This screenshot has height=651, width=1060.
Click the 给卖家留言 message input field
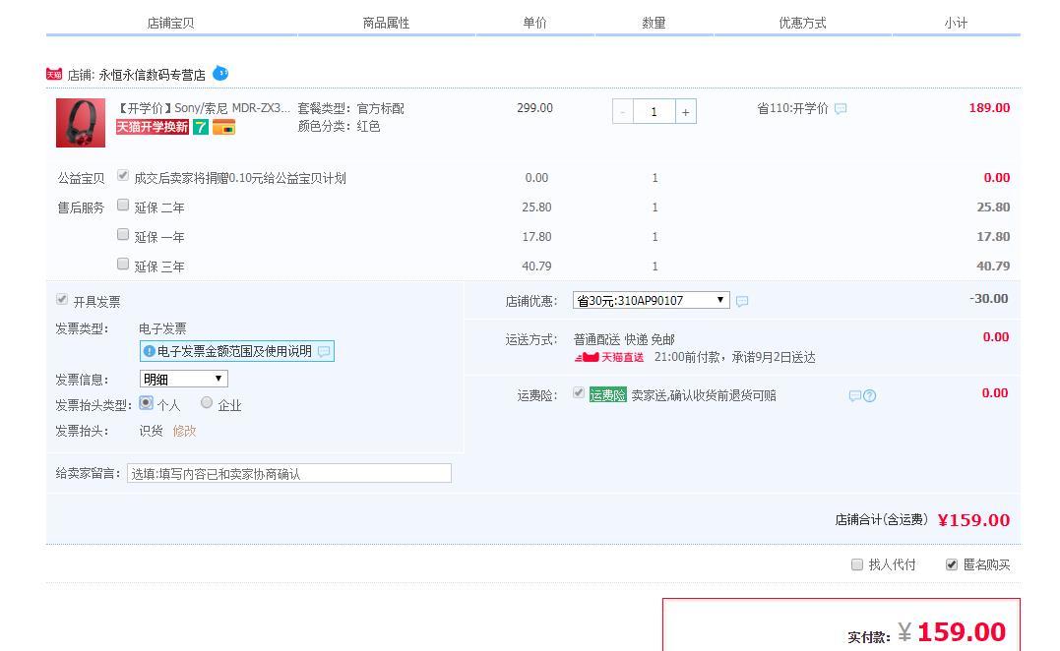(289, 473)
